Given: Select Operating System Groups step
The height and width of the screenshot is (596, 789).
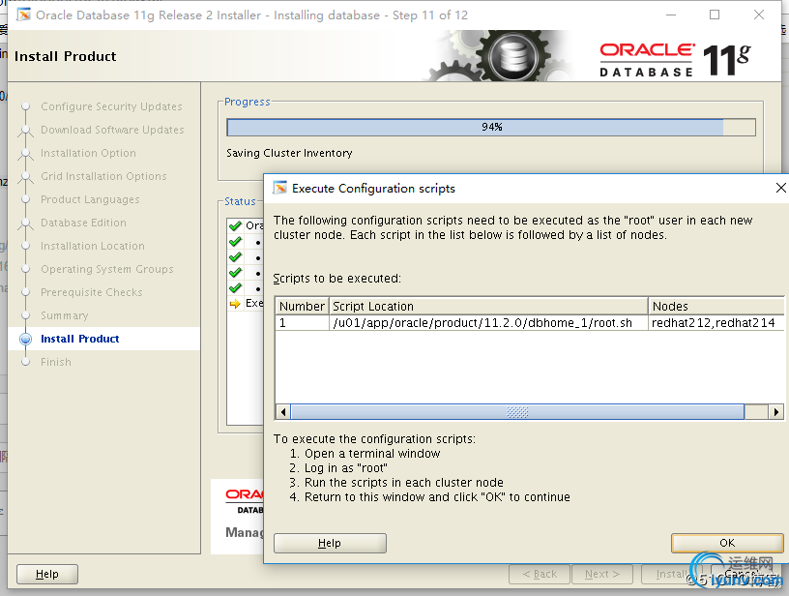Looking at the screenshot, I should coord(107,269).
